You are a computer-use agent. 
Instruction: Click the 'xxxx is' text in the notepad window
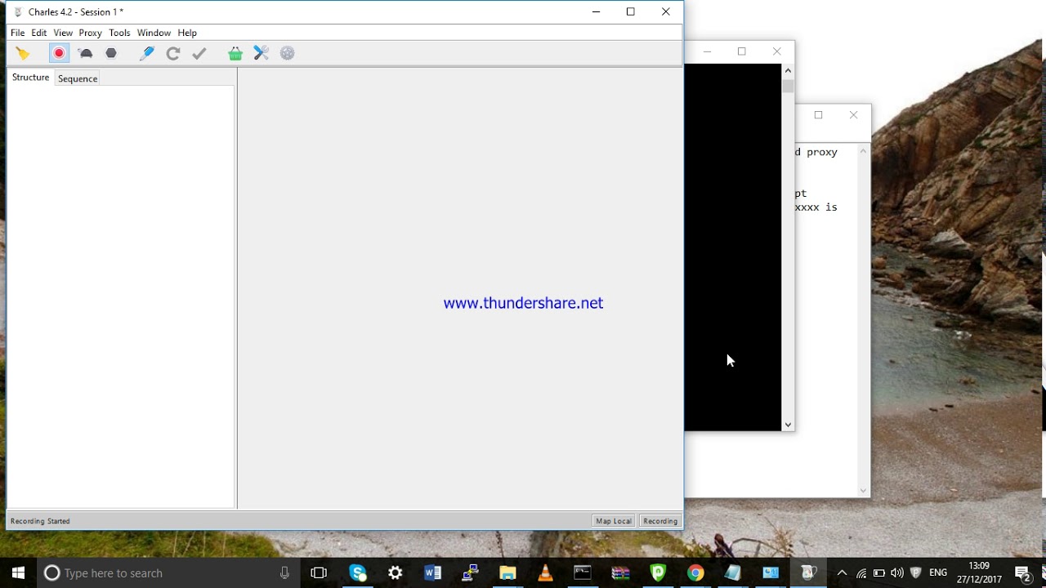click(816, 207)
